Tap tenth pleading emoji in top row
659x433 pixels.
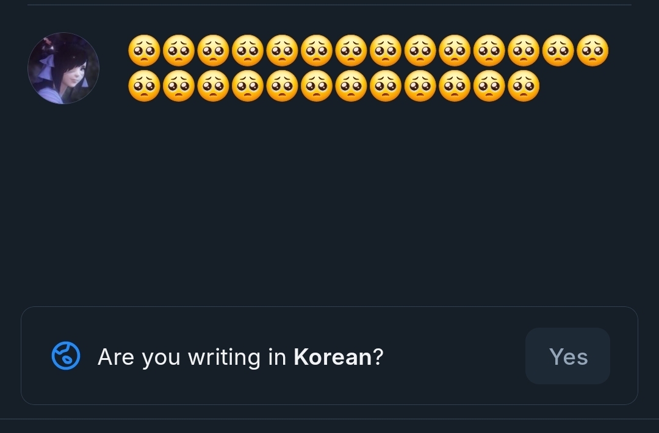[455, 51]
